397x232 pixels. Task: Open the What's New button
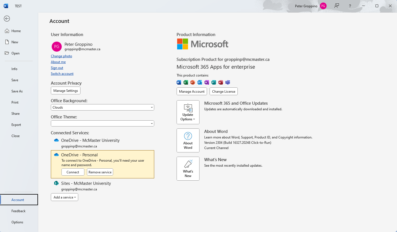[x=188, y=169]
